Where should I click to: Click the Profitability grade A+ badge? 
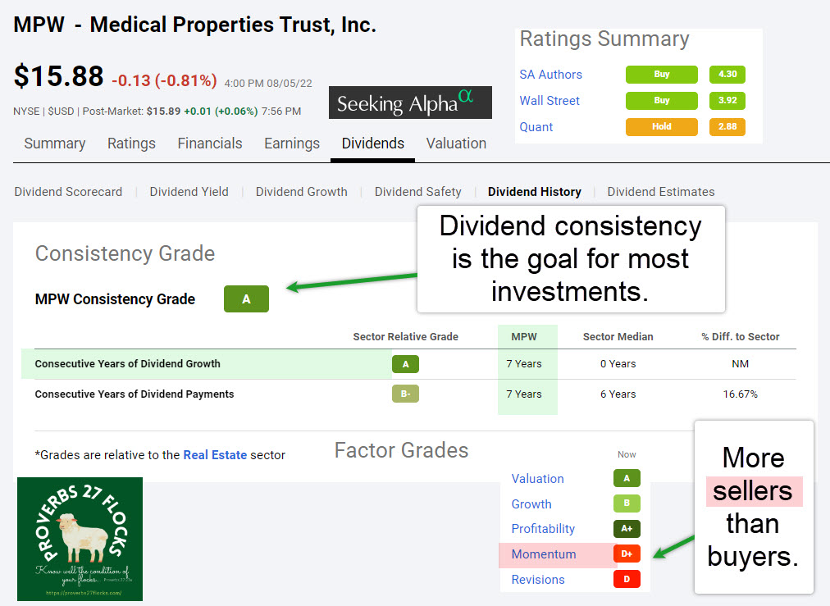(627, 529)
